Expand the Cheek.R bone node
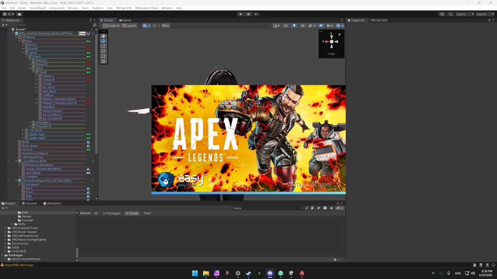The height and width of the screenshot is (279, 497). pyautogui.click(x=36, y=80)
